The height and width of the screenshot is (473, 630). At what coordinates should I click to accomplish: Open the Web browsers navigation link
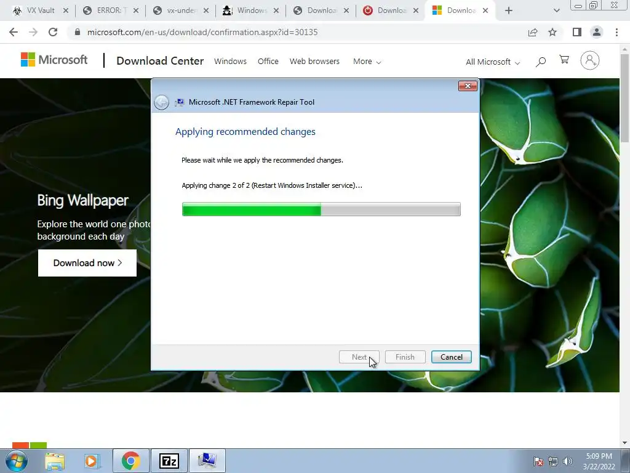pyautogui.click(x=314, y=61)
